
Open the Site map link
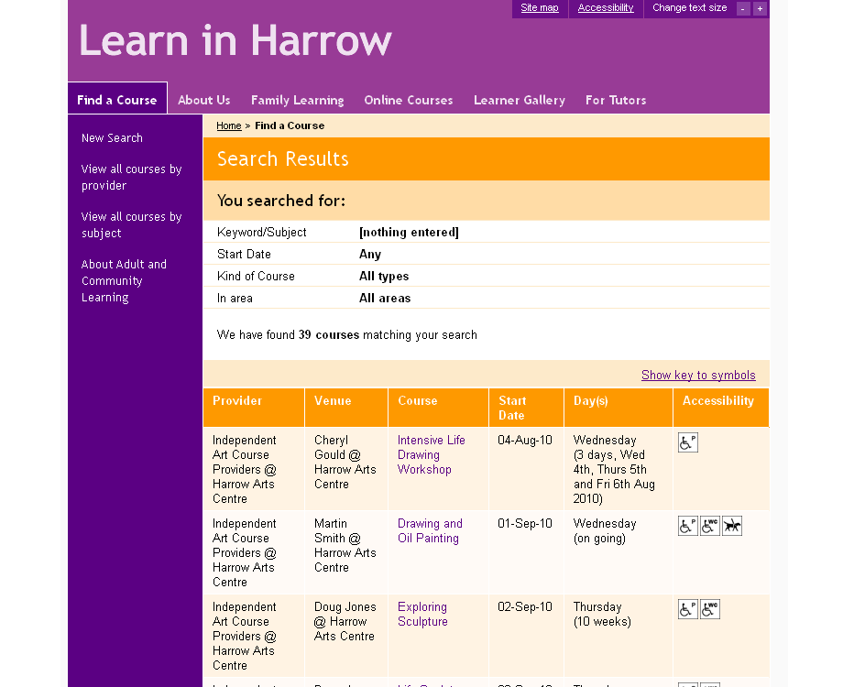pos(540,8)
